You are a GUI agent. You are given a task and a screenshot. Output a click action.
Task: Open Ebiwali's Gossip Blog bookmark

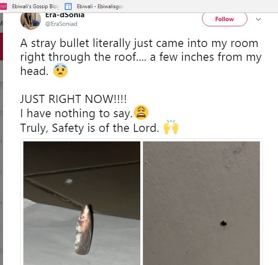35,6
